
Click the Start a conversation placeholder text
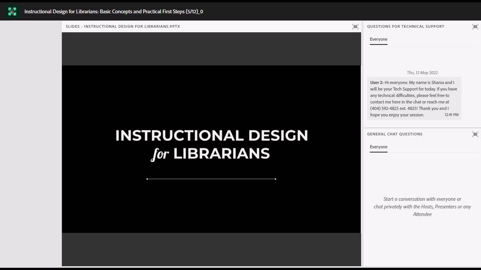[422, 207]
